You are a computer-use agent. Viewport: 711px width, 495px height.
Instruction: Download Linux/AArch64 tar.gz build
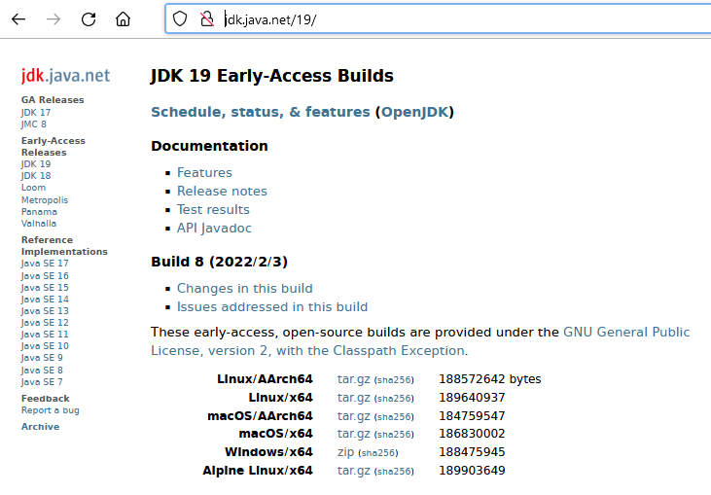point(354,379)
